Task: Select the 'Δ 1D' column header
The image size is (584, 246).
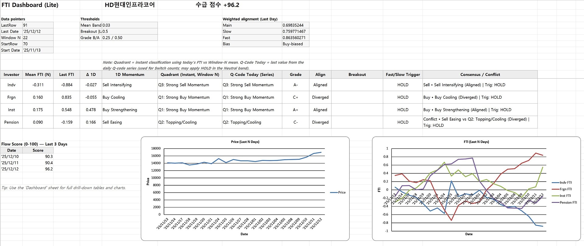Action: pyautogui.click(x=91, y=75)
